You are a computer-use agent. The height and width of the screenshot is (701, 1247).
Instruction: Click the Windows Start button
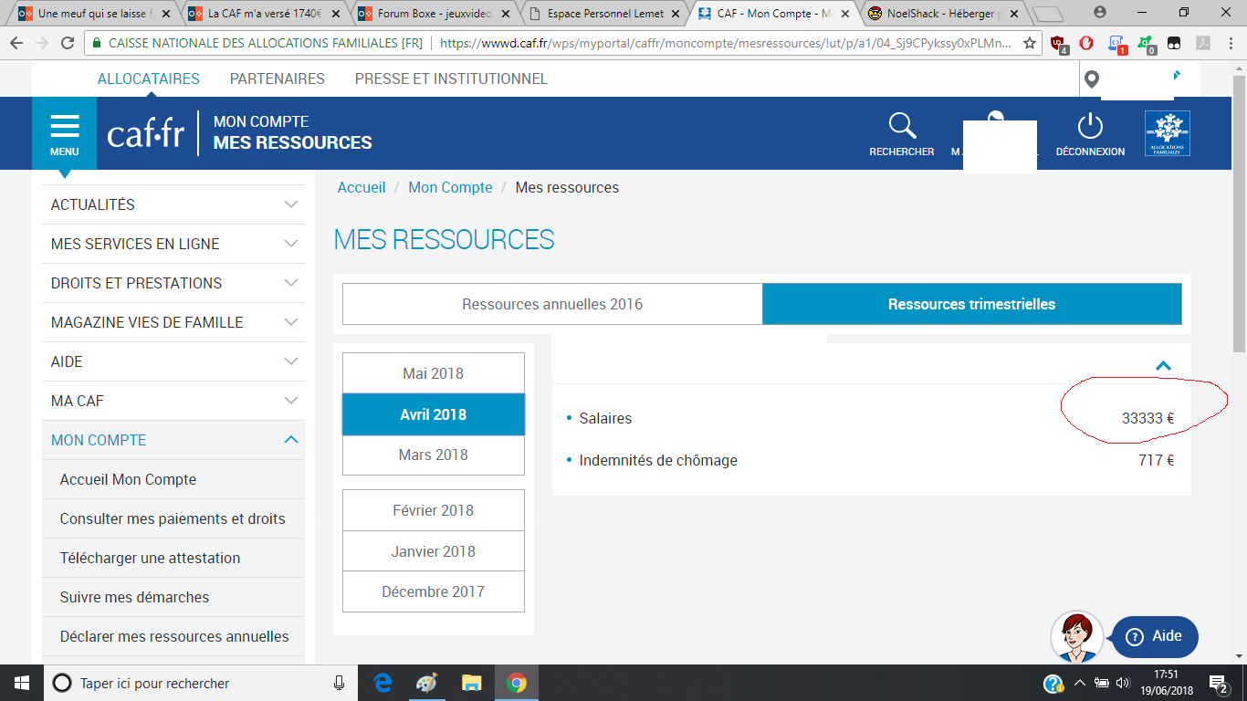pos(22,683)
